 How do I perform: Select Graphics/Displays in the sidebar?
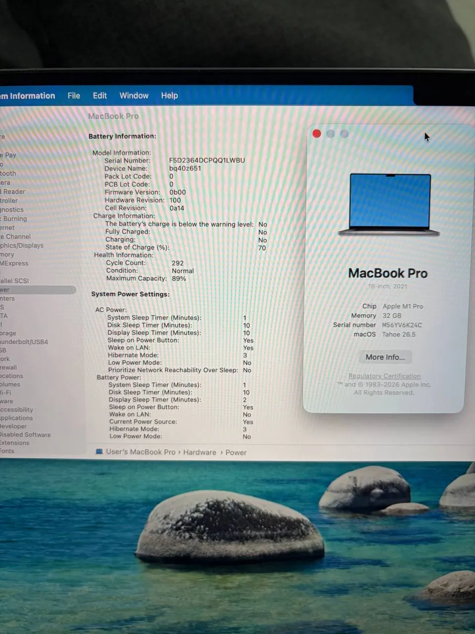click(22, 246)
